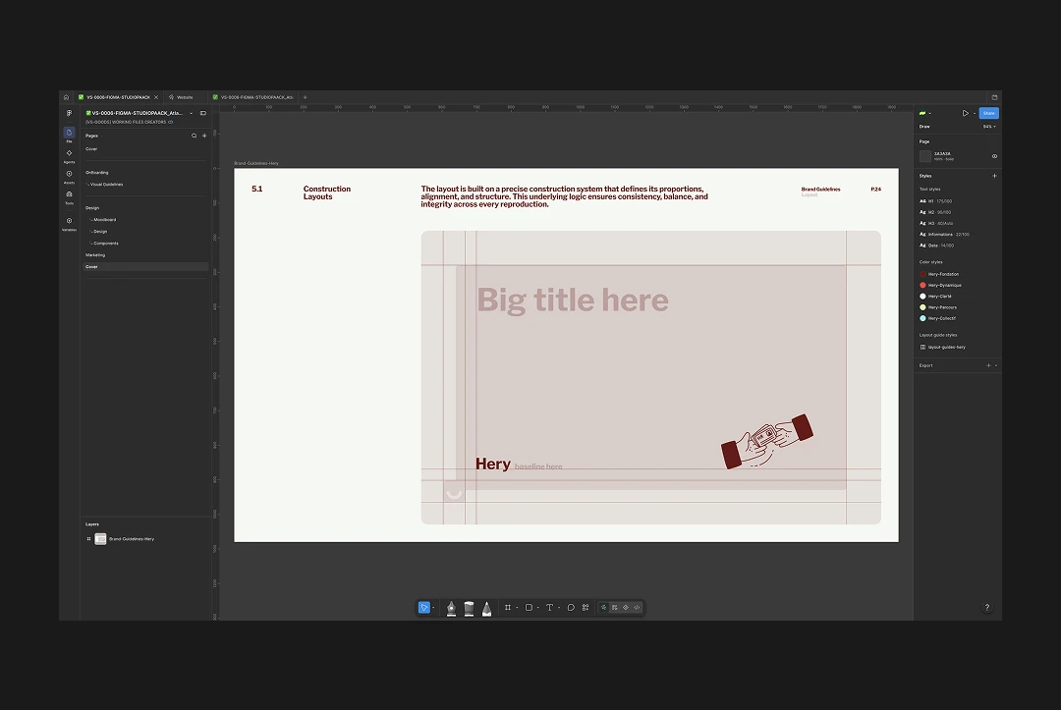Open the Visual Guidelines page
Image resolution: width=1061 pixels, height=710 pixels.
point(107,185)
